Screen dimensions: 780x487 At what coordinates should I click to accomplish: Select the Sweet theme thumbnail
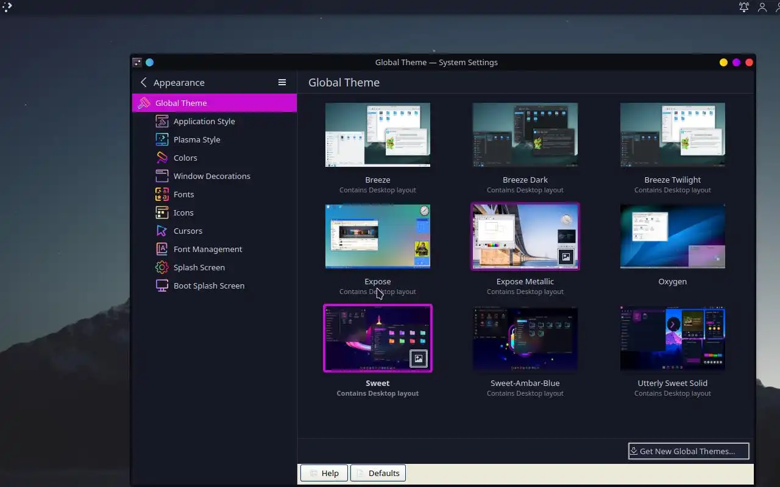click(378, 338)
